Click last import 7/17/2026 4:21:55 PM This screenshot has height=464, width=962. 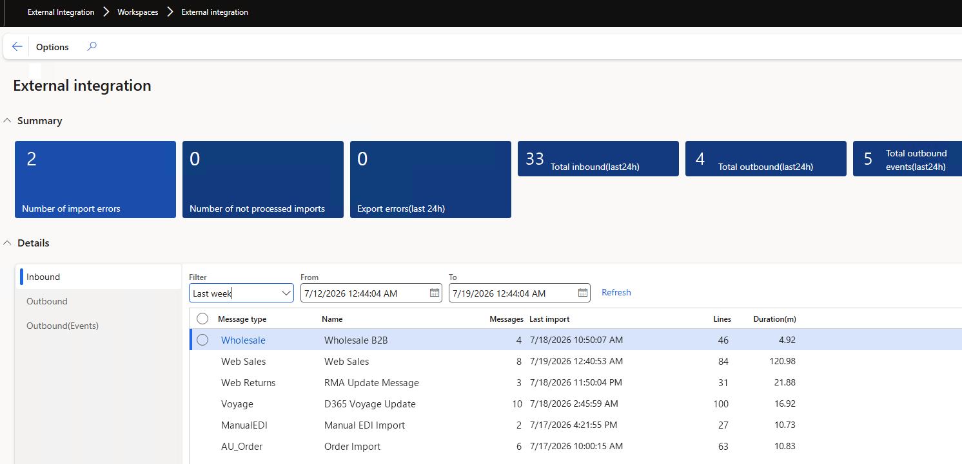pos(574,425)
